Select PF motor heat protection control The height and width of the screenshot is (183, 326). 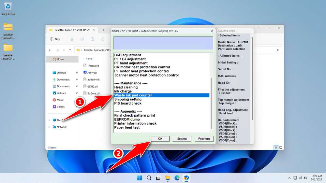coord(141,71)
